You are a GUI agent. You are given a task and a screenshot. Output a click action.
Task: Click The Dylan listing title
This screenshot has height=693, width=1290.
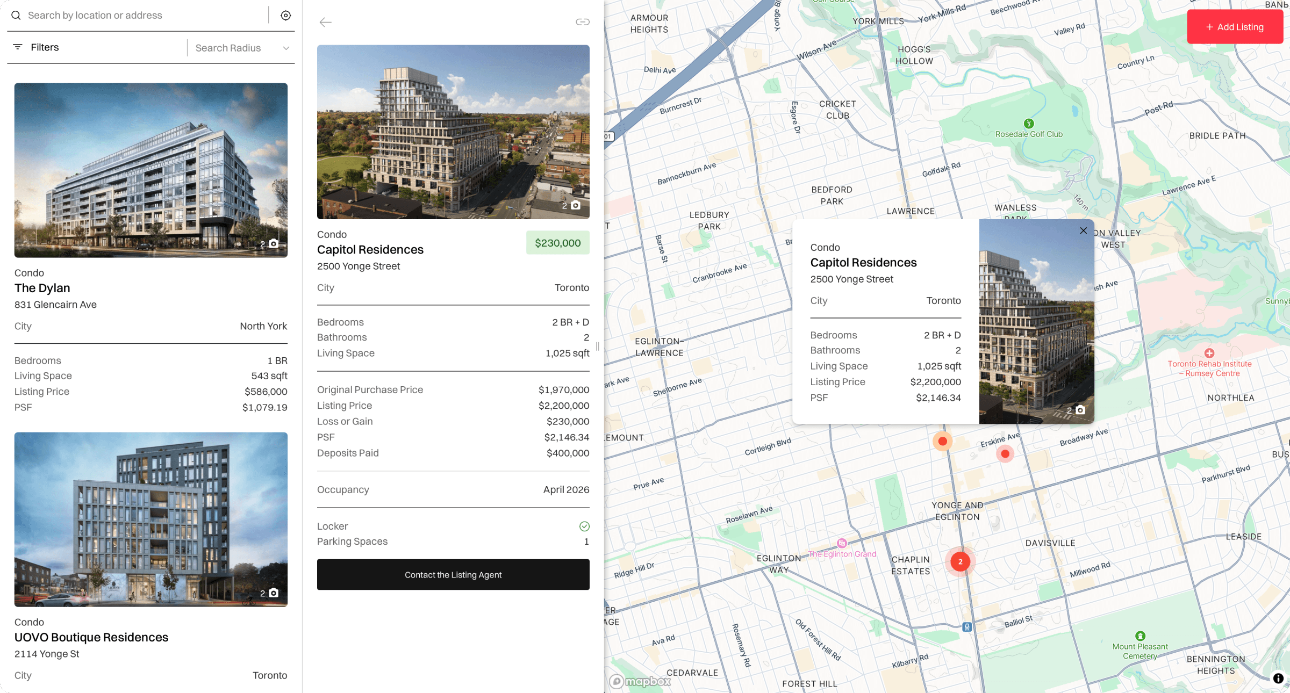pos(42,288)
